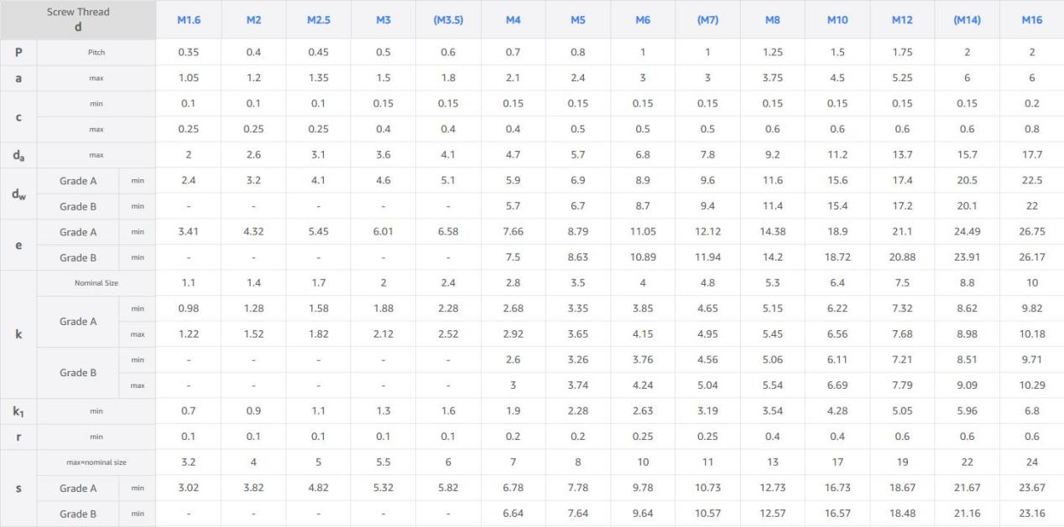Open the M10 thread size link
Screen dimensions: 1064x527
point(837,20)
